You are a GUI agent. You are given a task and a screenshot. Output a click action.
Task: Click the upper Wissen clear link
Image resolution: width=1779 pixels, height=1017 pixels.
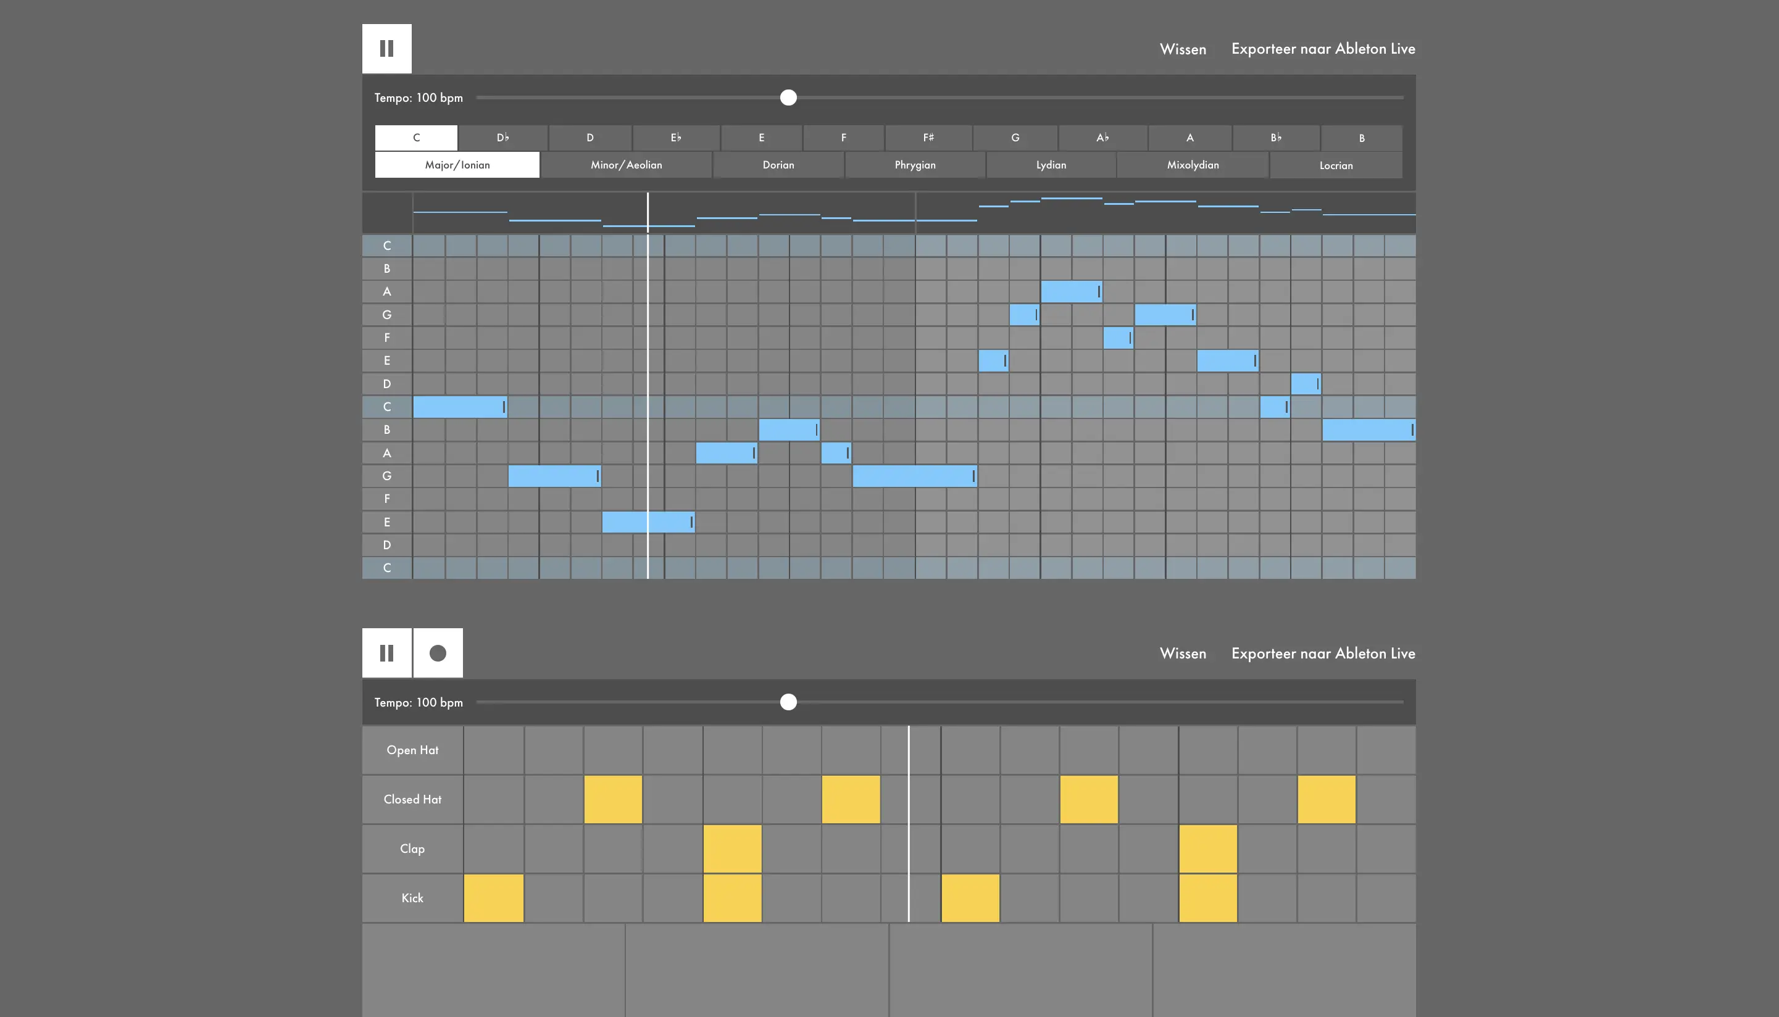coord(1183,49)
